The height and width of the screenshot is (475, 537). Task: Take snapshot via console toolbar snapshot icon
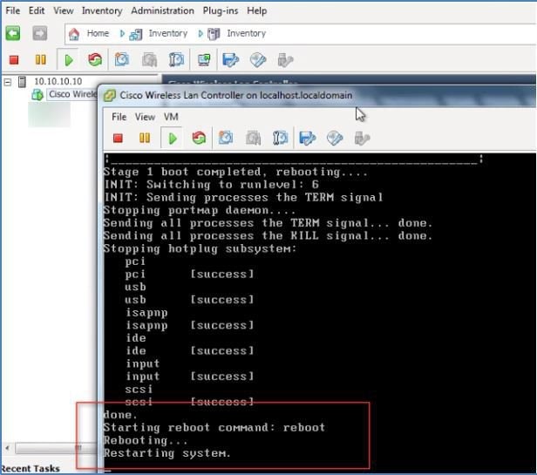(226, 138)
